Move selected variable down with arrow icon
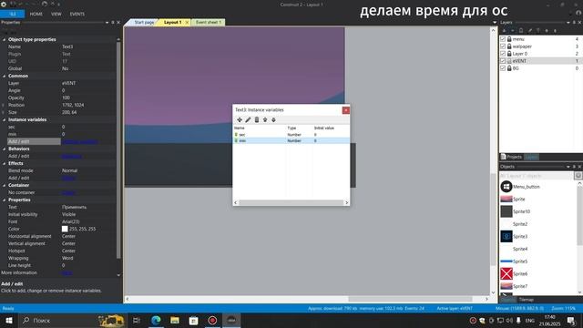The image size is (583, 328). (x=273, y=119)
